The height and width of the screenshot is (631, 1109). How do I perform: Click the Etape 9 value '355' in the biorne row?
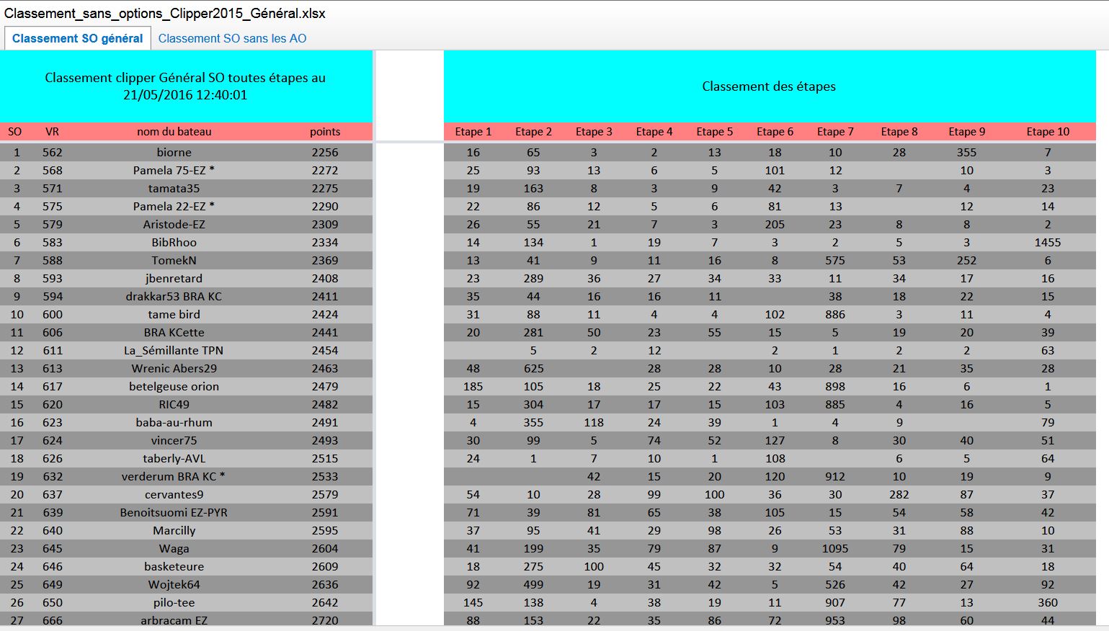[x=966, y=153]
